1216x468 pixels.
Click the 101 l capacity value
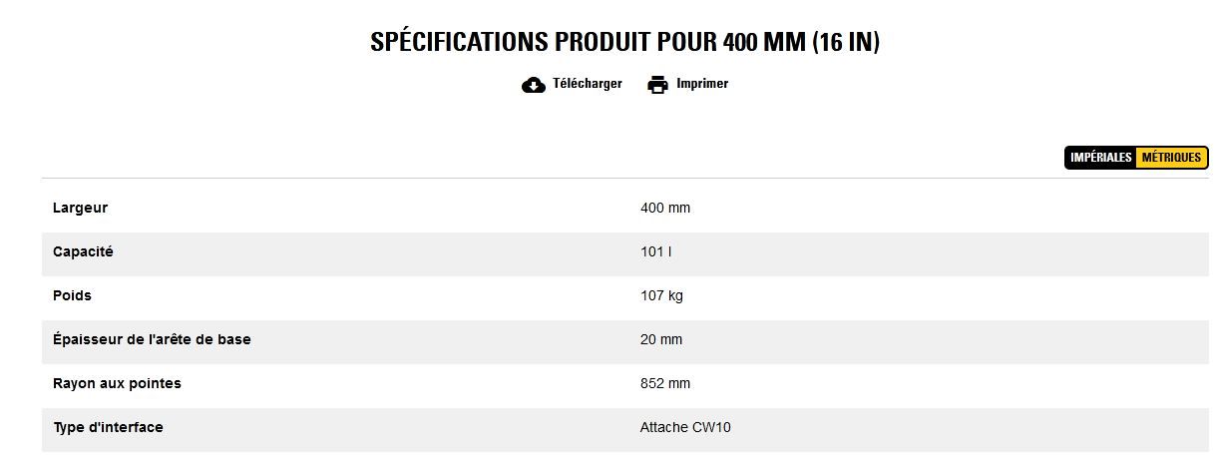click(x=655, y=251)
